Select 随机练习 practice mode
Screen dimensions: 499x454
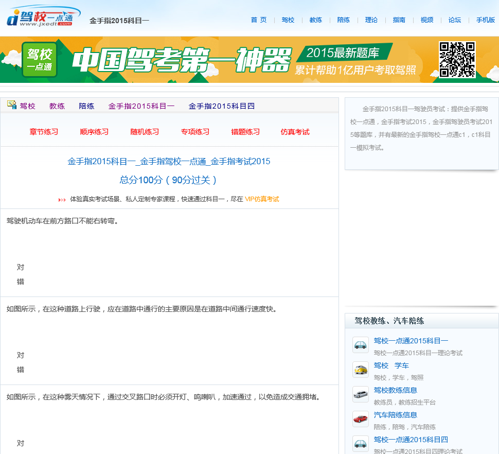(145, 132)
